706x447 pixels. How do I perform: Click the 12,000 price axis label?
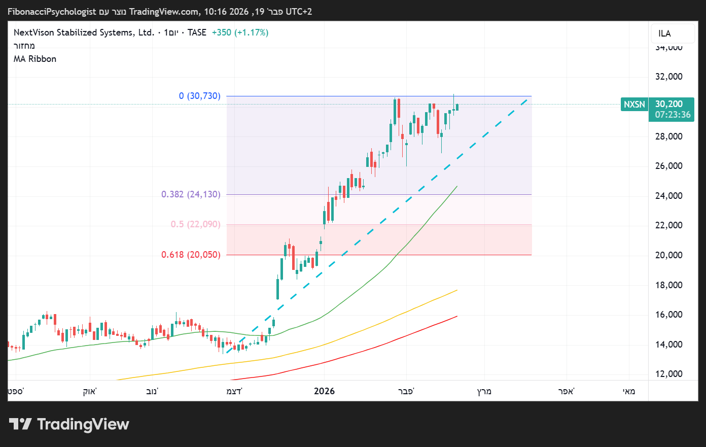669,374
